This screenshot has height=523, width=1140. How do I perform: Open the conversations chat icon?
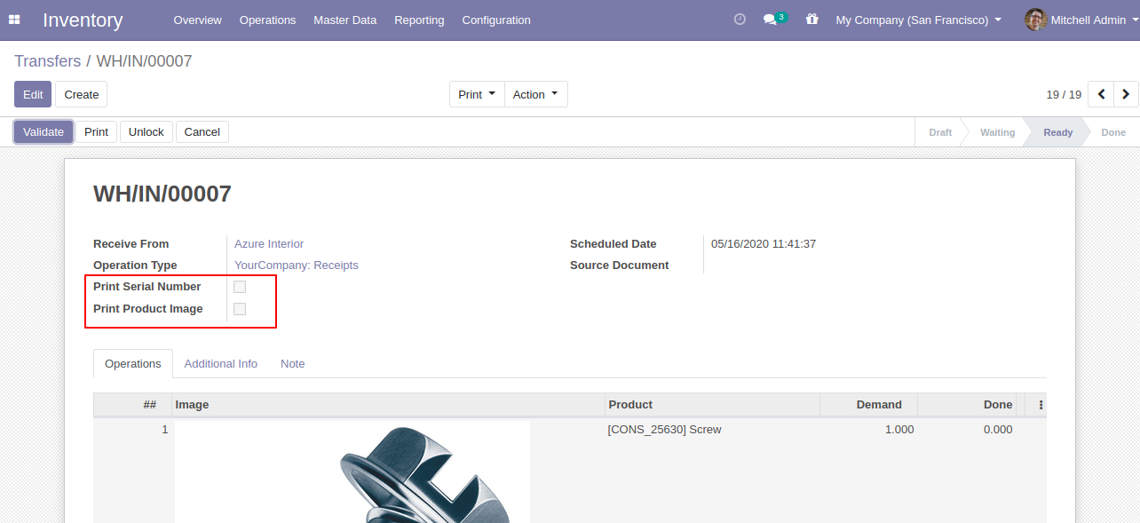click(x=770, y=20)
